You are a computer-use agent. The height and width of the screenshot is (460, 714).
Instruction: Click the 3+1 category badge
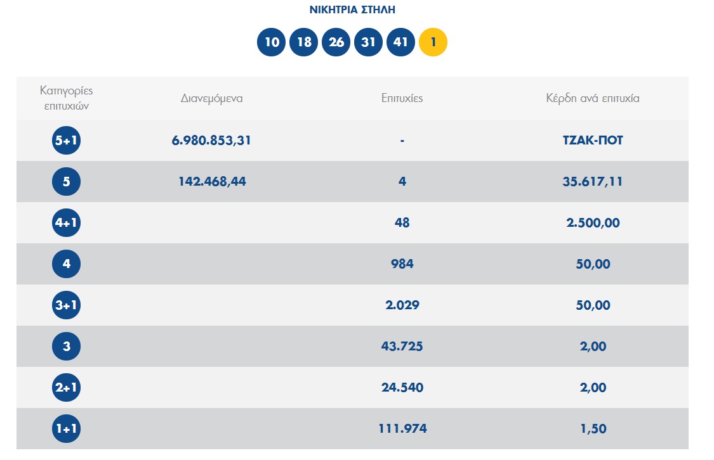[x=66, y=305]
